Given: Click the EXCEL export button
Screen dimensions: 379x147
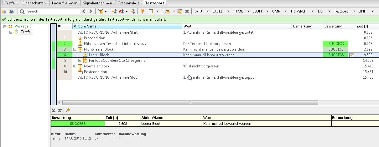Looking at the screenshot, I should (x=217, y=11).
